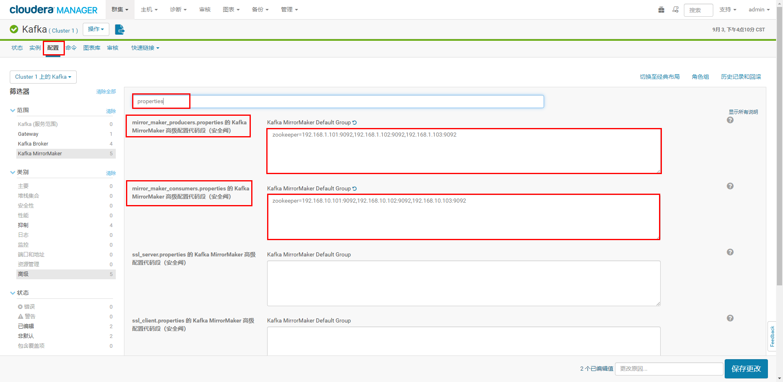Open the Cluster 1 上的 Kafka dropdown
783x382 pixels.
43,77
